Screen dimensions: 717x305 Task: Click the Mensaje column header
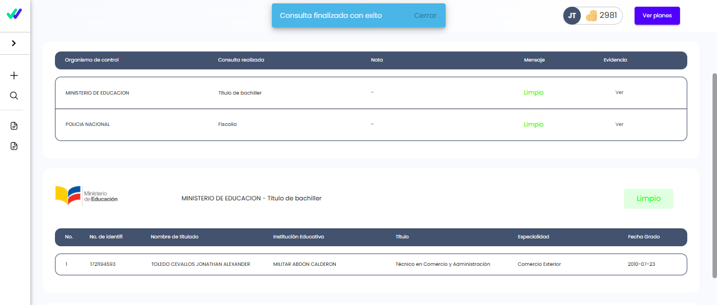534,60
